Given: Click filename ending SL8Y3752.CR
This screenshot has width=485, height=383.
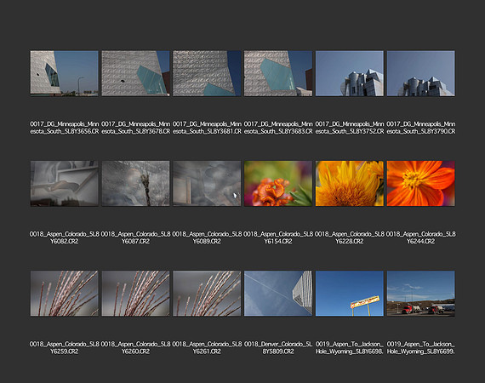Looking at the screenshot, I should click(350, 128).
